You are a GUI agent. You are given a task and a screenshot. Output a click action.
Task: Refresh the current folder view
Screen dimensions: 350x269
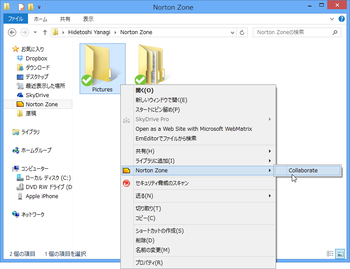pos(242,32)
